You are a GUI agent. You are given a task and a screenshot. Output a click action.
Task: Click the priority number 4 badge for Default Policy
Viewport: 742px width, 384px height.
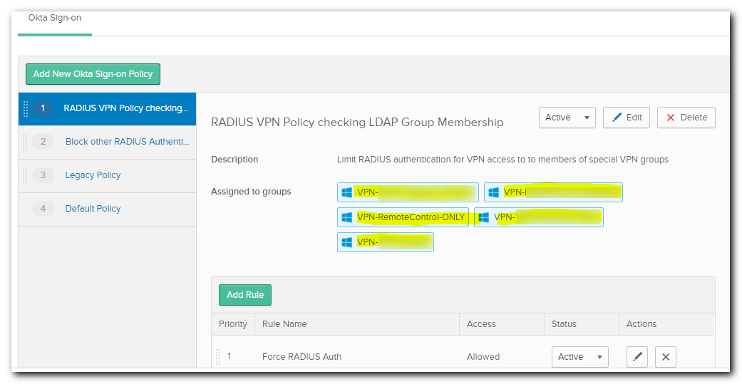(43, 209)
